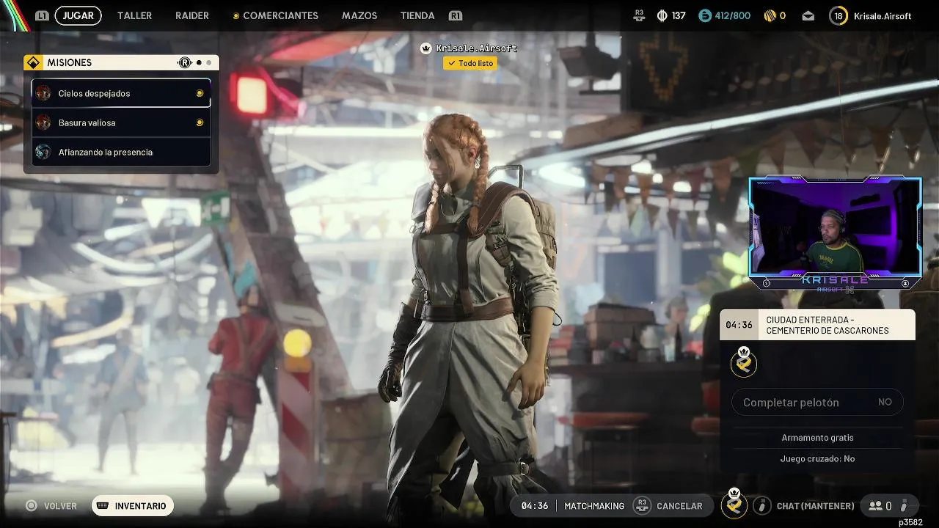Image resolution: width=939 pixels, height=528 pixels.
Task: Click the MATCHMAKING status label
Action: (x=594, y=505)
